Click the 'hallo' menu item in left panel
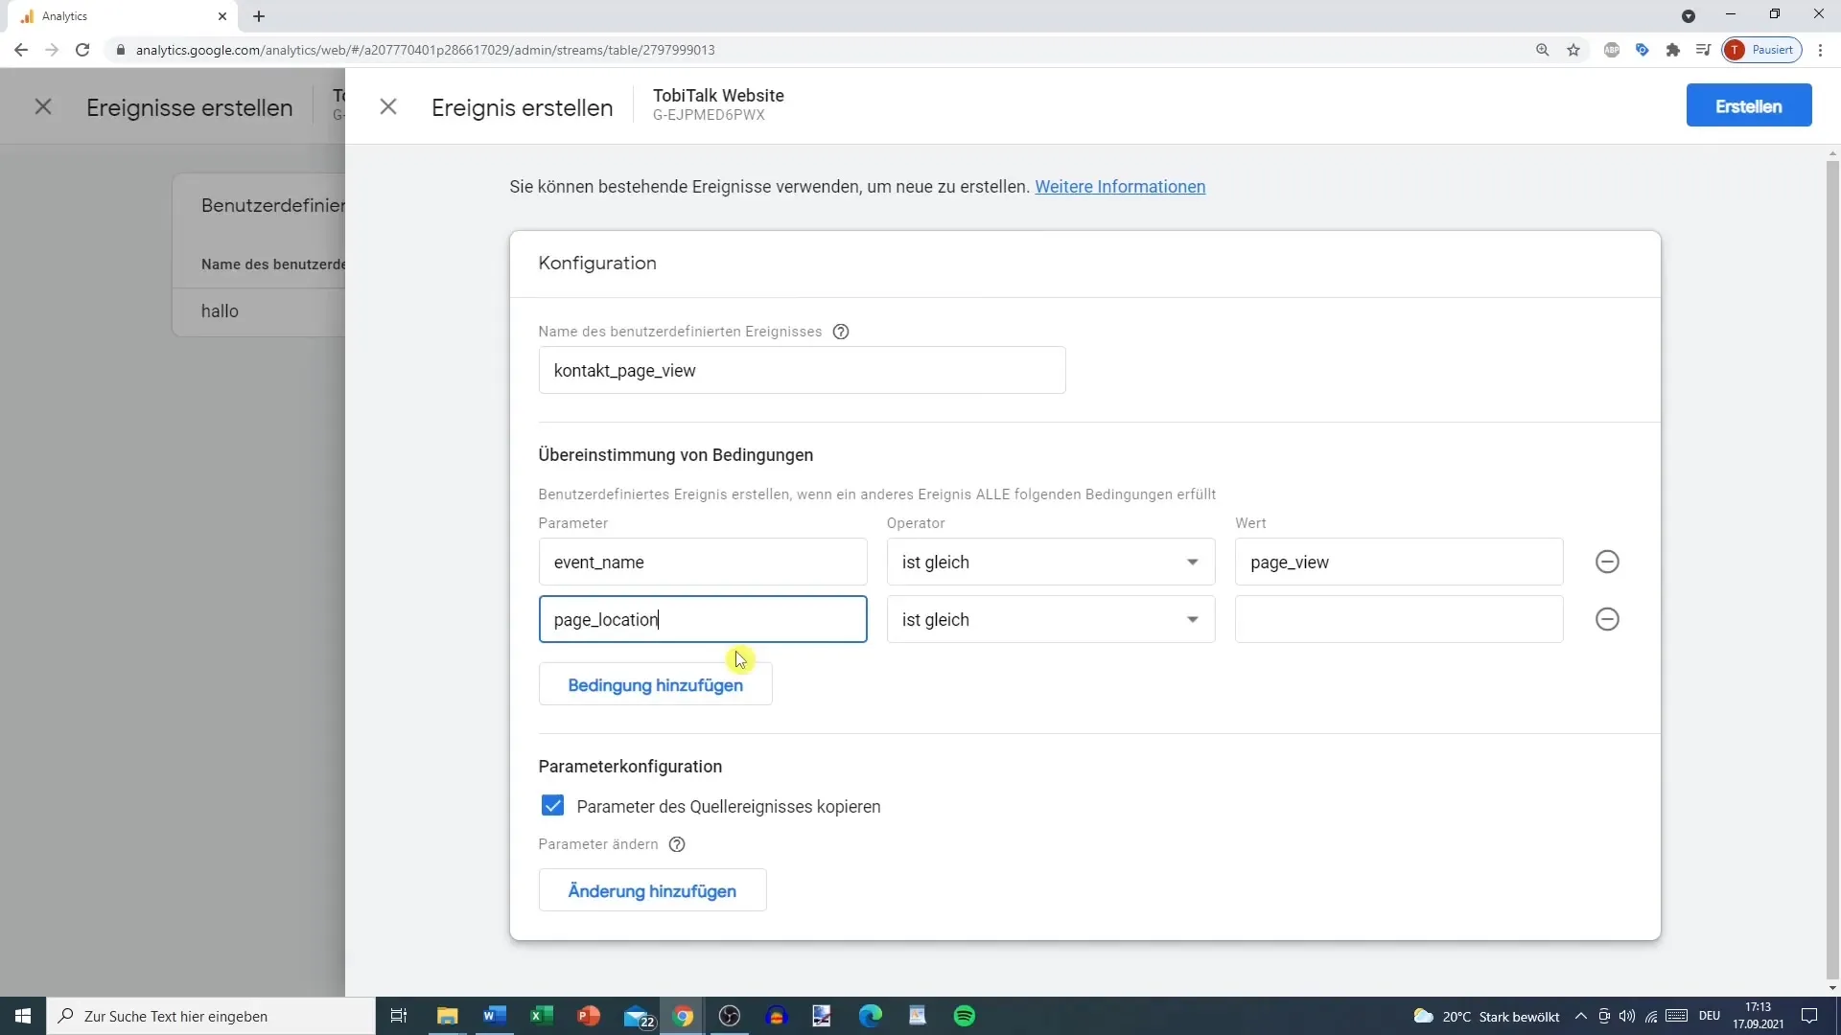This screenshot has height=1035, width=1841. click(x=221, y=310)
